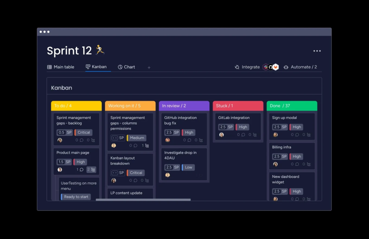Switch to the Chart tab

coord(126,67)
